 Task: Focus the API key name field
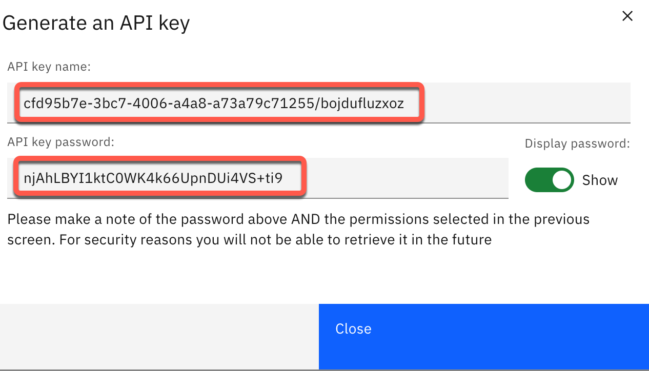pos(319,103)
